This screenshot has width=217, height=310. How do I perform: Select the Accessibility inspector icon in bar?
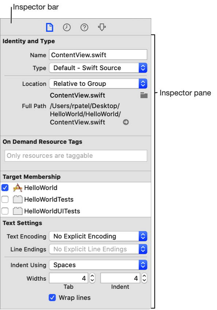click(x=102, y=27)
